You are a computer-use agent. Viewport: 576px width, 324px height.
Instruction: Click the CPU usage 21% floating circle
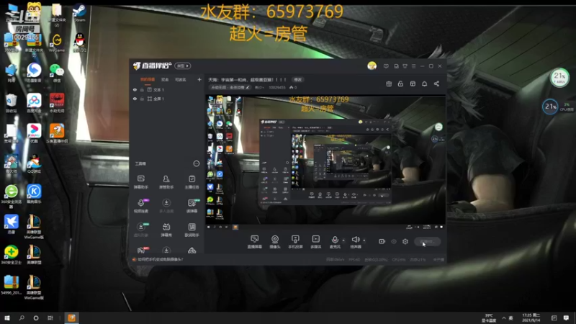pyautogui.click(x=550, y=107)
